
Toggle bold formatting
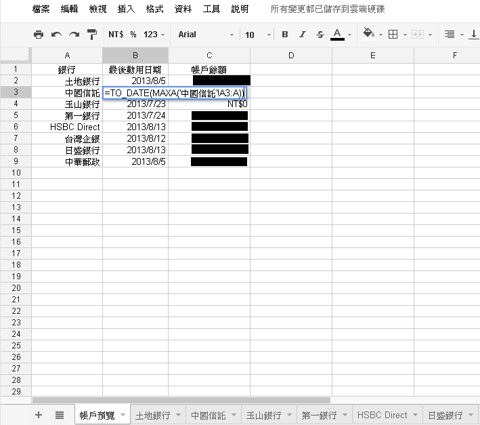[285, 35]
